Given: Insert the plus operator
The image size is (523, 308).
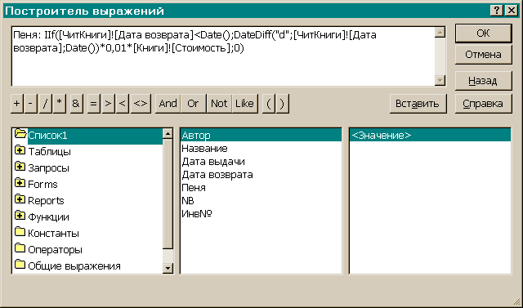Looking at the screenshot, I should [16, 104].
